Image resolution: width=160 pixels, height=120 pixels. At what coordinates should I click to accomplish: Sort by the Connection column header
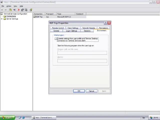pos(39,14)
